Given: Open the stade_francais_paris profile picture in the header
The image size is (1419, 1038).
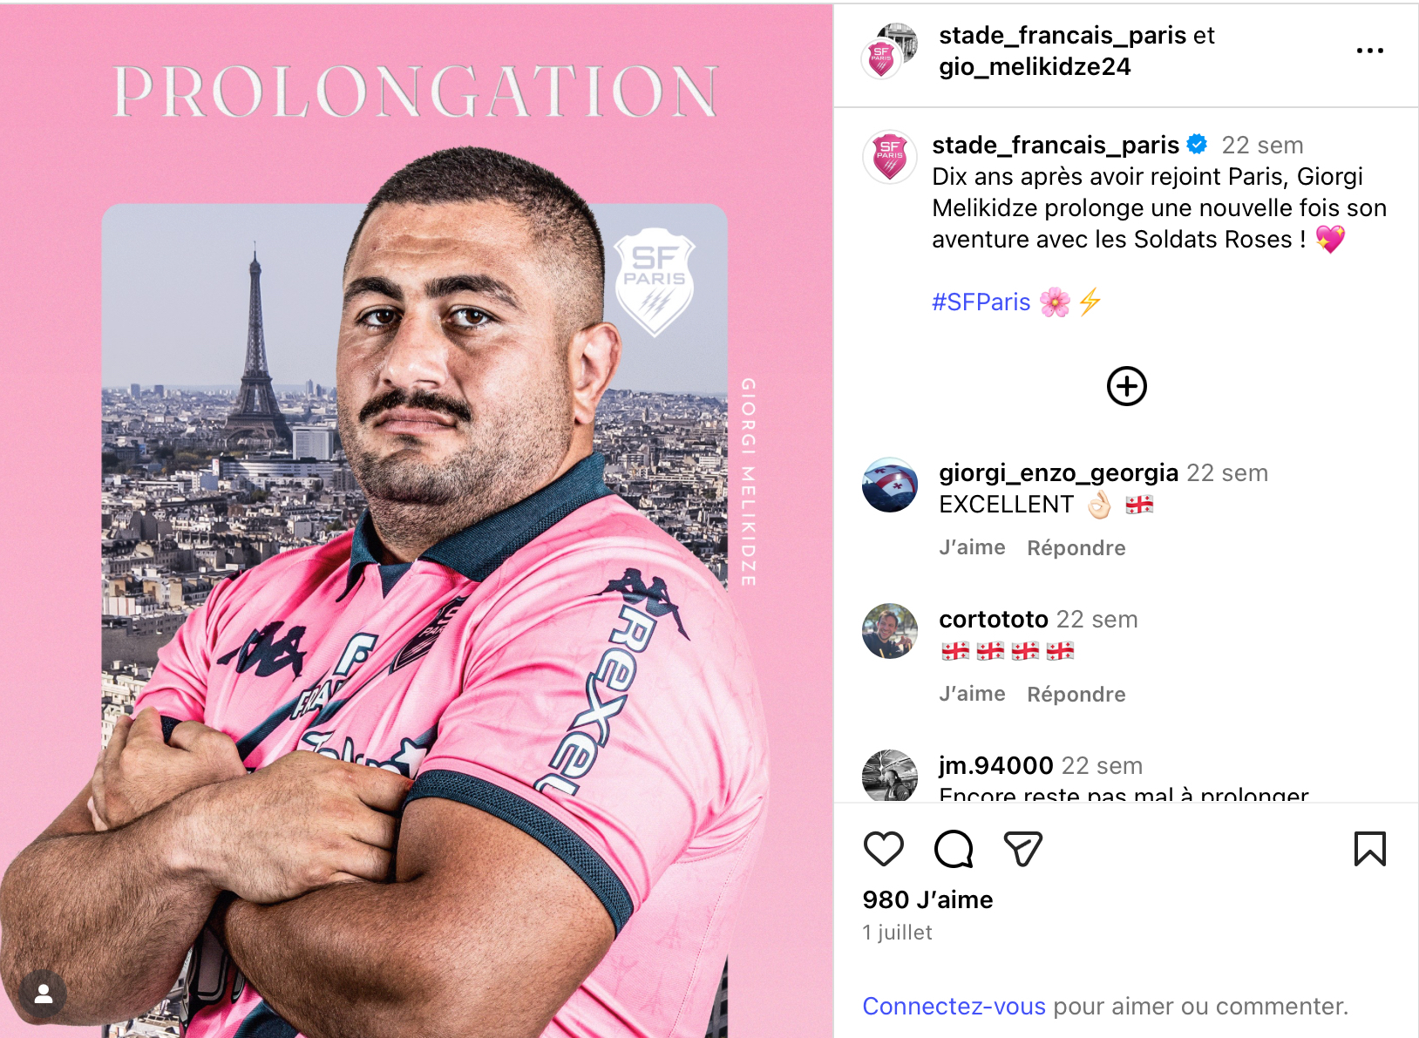Looking at the screenshot, I should (881, 59).
